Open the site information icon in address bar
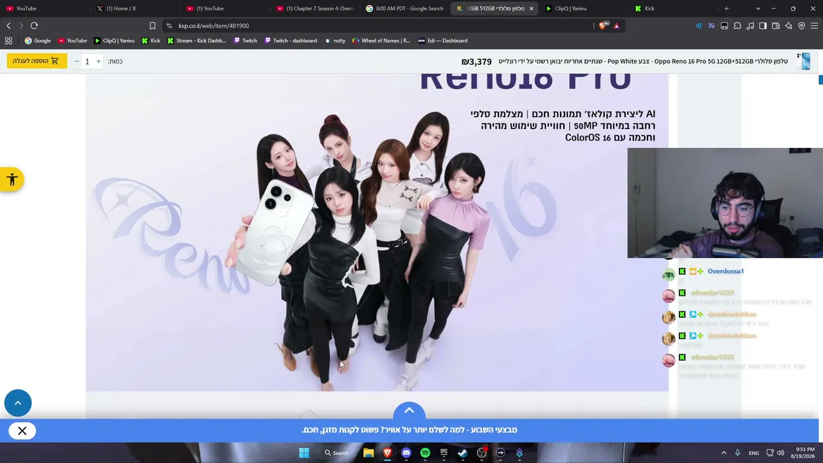Viewport: 823px width, 463px height. 169,26
